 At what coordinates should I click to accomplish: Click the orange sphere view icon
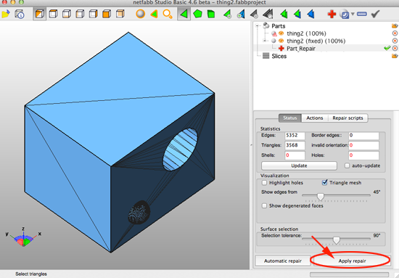click(140, 14)
